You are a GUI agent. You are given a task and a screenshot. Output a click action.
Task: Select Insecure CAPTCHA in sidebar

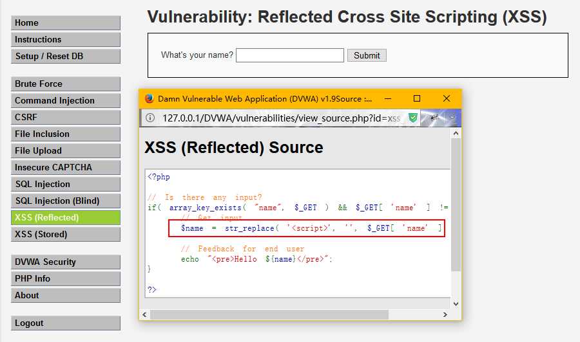click(66, 168)
